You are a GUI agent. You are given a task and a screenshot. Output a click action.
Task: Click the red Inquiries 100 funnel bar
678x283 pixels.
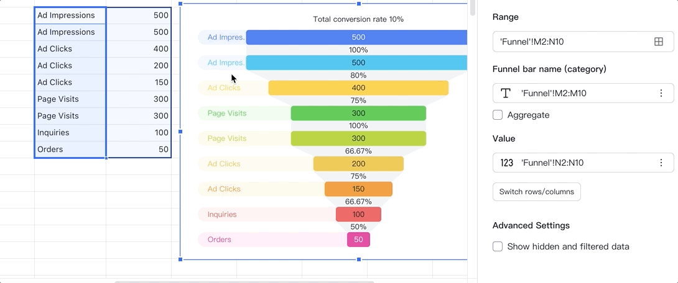(x=358, y=214)
